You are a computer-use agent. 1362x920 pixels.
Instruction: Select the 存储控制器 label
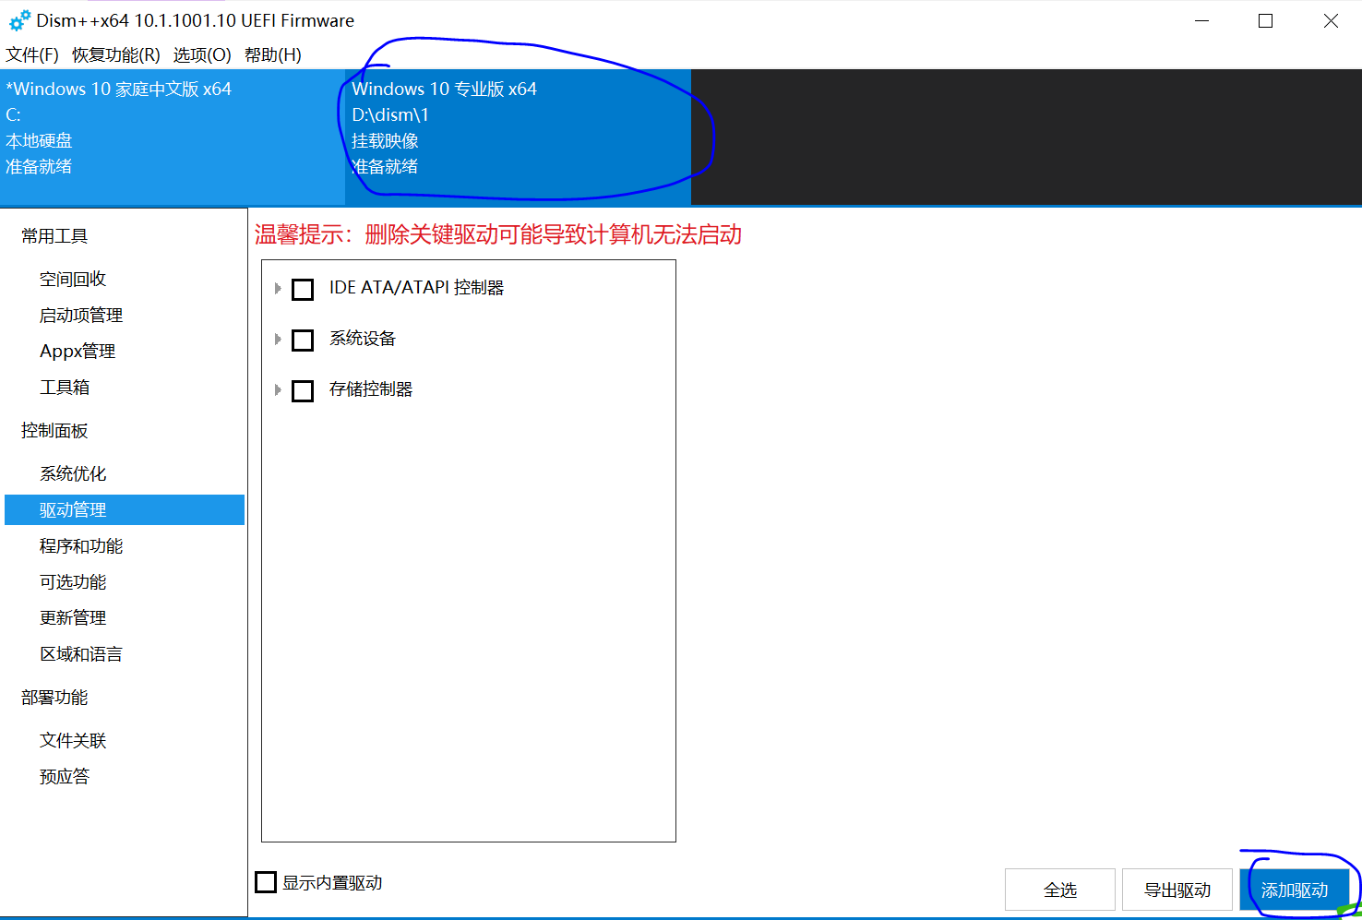[x=371, y=389]
